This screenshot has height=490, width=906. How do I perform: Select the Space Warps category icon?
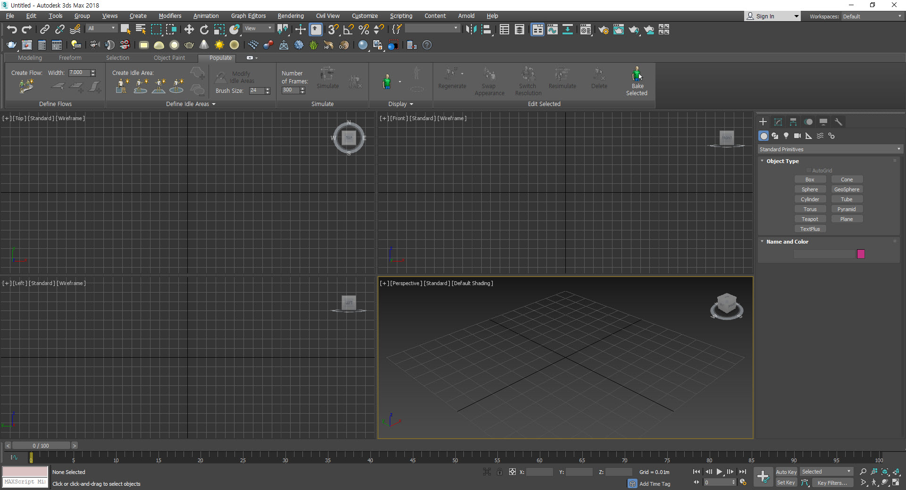click(x=820, y=136)
